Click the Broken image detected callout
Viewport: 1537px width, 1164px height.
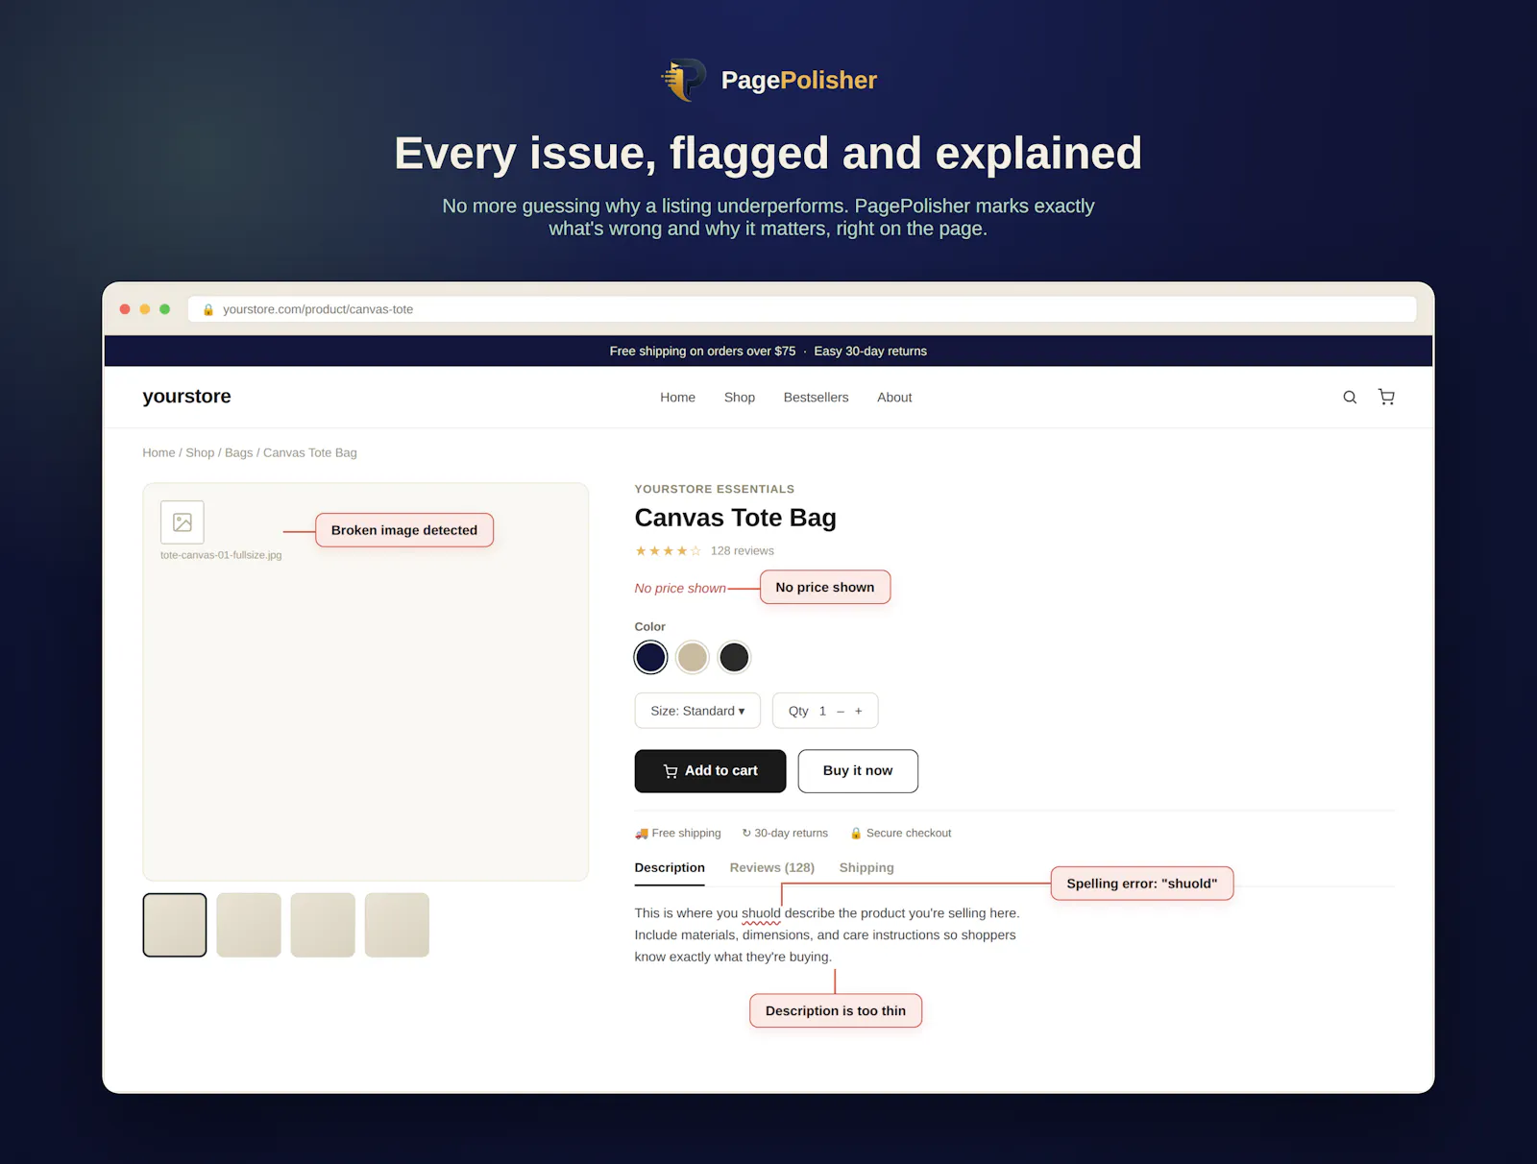click(x=404, y=530)
